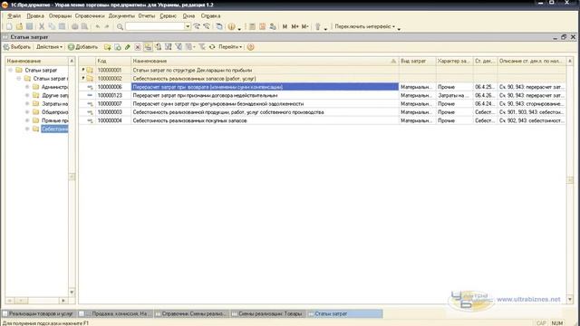
Task: Open the search field dropdown arrow
Action: pyautogui.click(x=188, y=26)
